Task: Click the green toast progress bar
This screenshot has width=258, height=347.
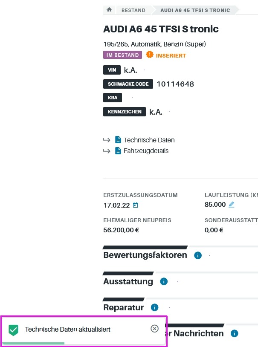Action: 33,343
